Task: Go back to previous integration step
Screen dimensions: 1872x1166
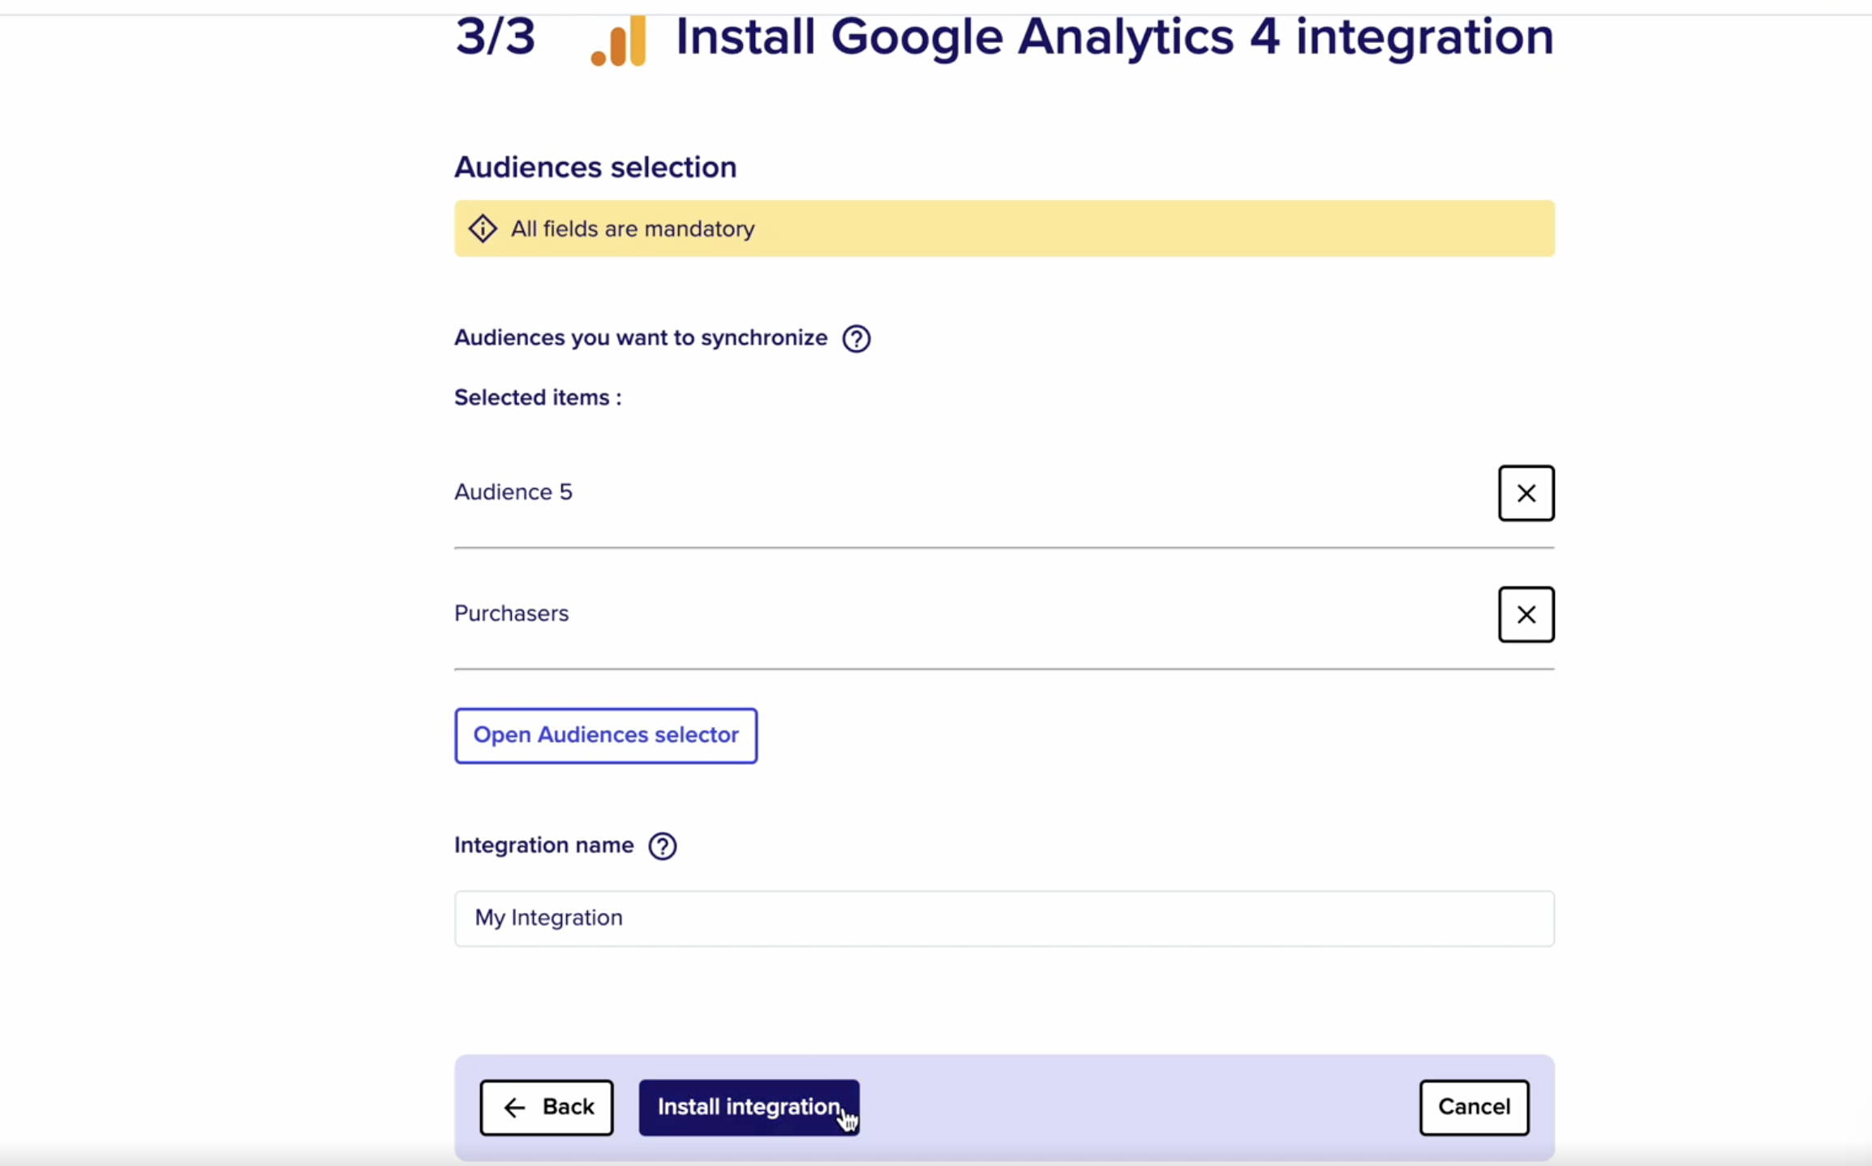Action: (x=547, y=1107)
